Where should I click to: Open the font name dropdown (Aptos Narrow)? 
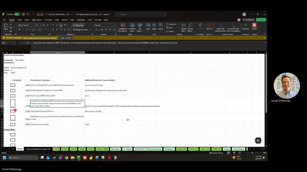coord(34,25)
